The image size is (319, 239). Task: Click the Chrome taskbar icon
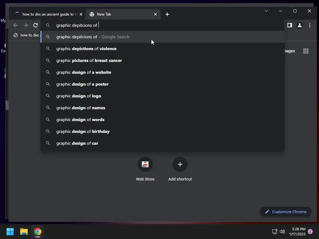point(38,232)
